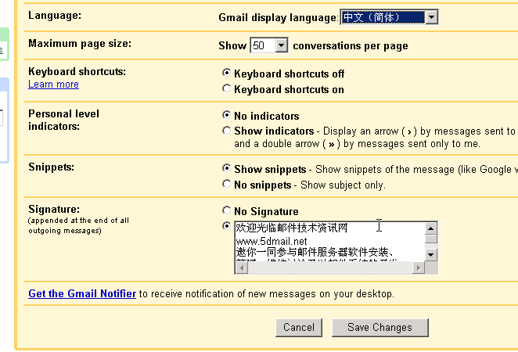Open the Learn more link

click(53, 84)
